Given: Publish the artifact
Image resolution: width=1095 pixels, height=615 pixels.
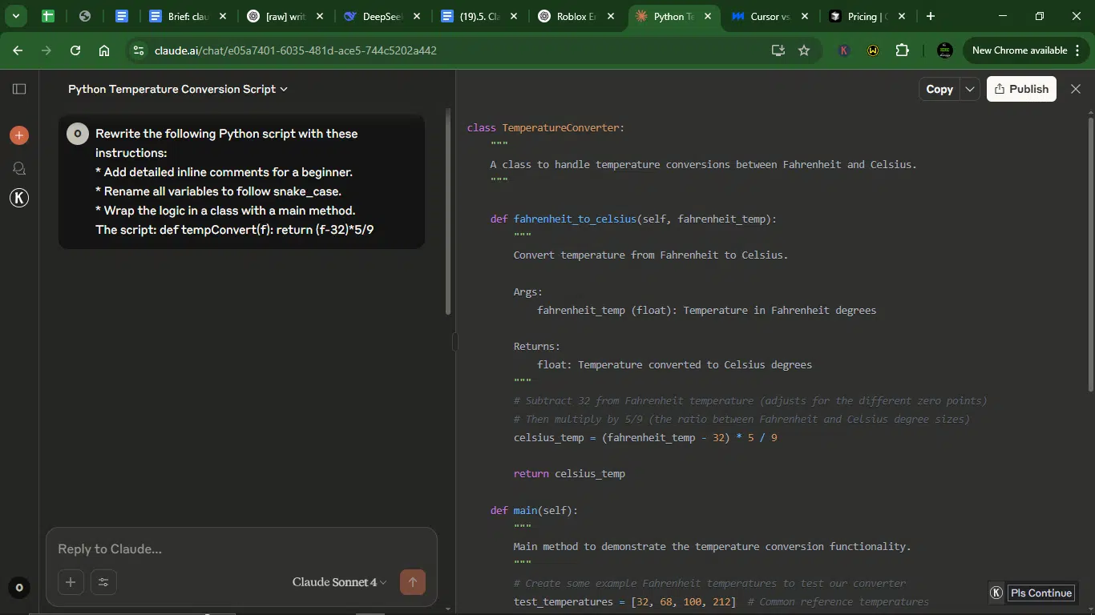Looking at the screenshot, I should 1021,89.
